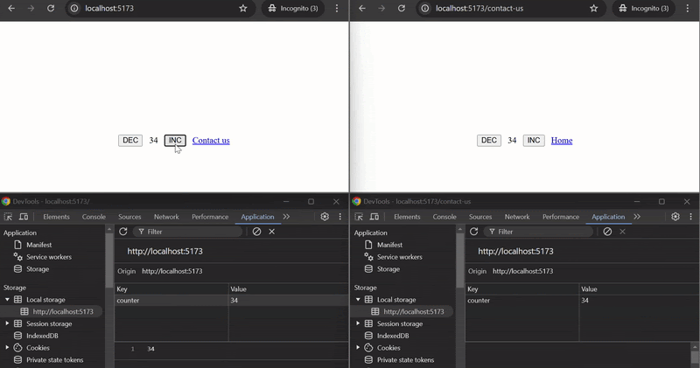Click value 34 cell in left DevTools table
This screenshot has height=368, width=700.
pyautogui.click(x=288, y=300)
